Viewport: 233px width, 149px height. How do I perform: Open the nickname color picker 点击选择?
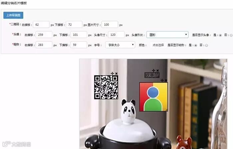pos(158,45)
